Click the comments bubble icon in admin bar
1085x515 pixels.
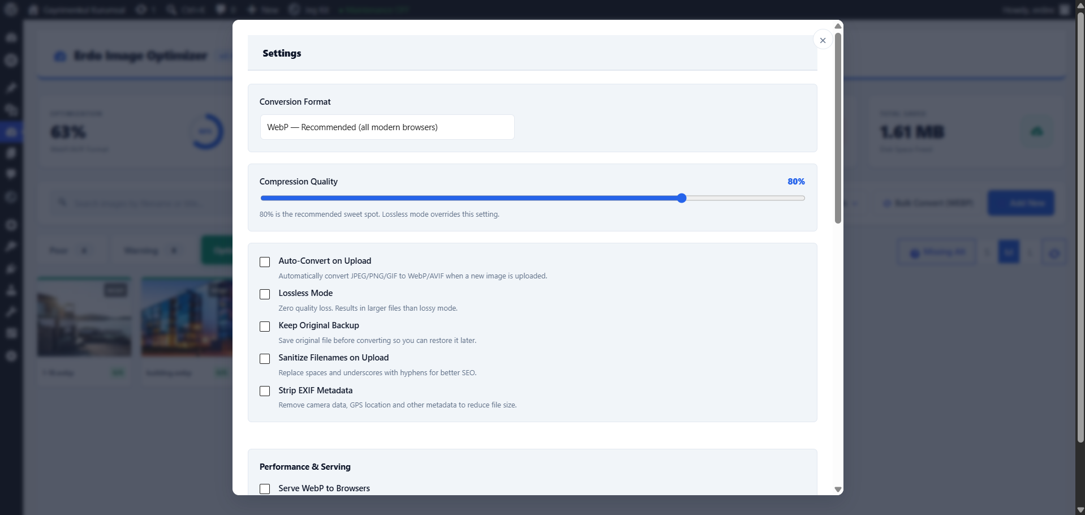221,10
